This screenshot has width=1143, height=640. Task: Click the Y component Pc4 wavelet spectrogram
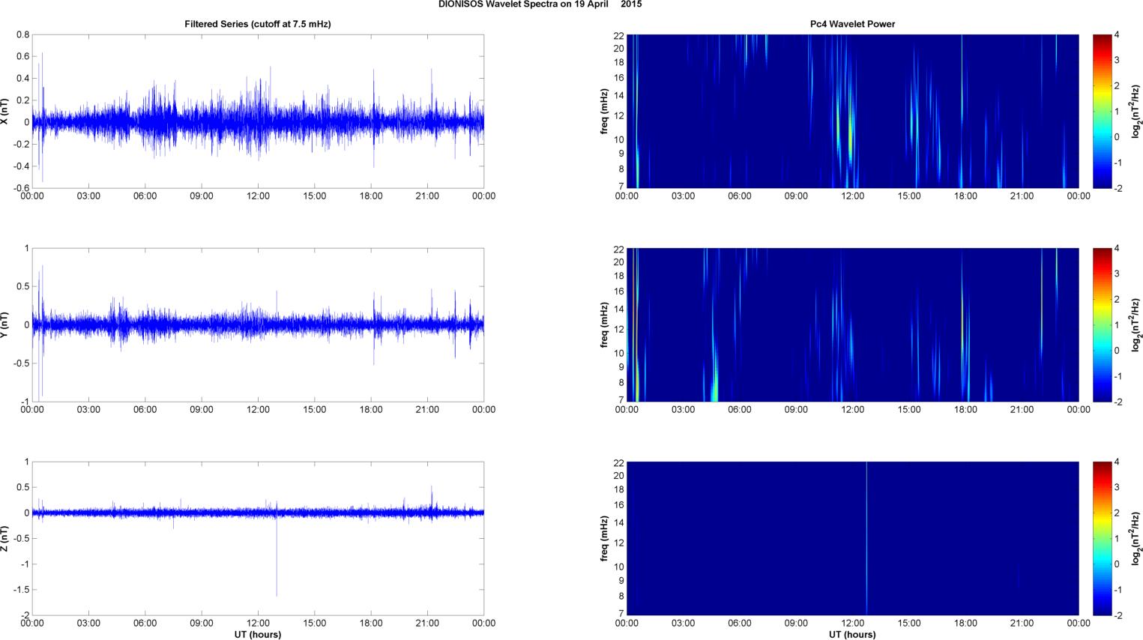[x=852, y=324]
